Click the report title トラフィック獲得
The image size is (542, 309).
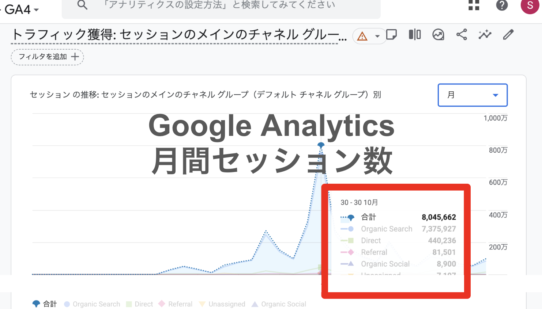coord(179,35)
